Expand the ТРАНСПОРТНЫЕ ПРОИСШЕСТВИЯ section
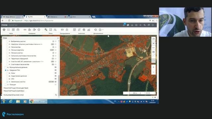The width and height of the screenshot is (212, 119). coord(16,88)
